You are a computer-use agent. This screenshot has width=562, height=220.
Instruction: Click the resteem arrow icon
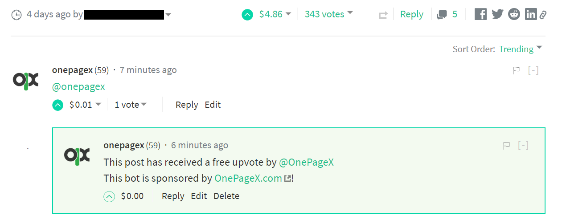point(383,15)
